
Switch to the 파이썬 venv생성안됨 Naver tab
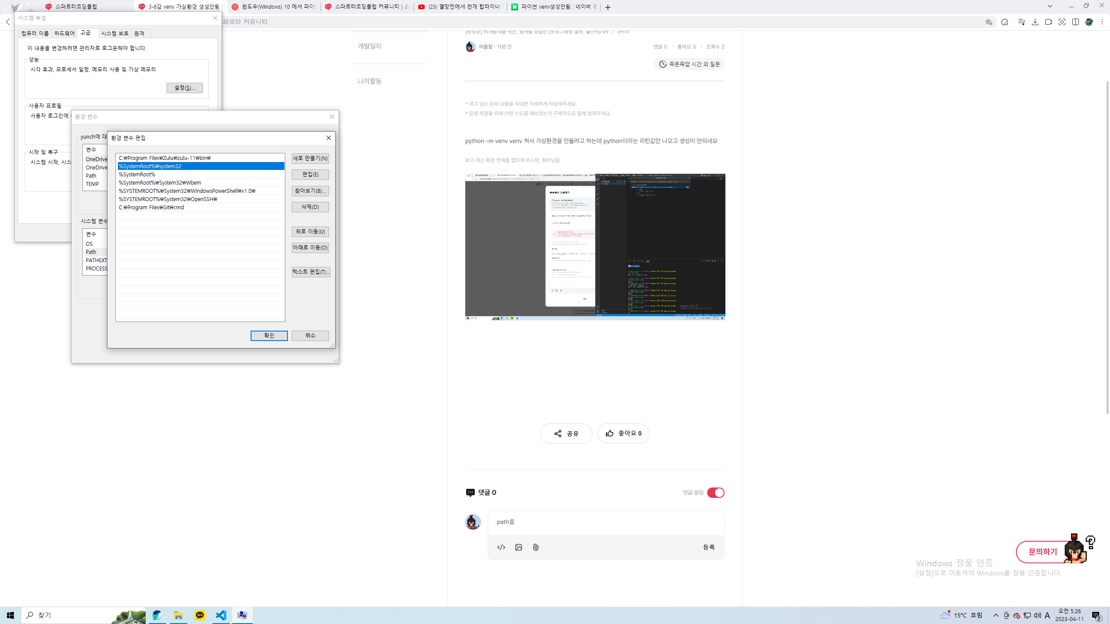[554, 7]
